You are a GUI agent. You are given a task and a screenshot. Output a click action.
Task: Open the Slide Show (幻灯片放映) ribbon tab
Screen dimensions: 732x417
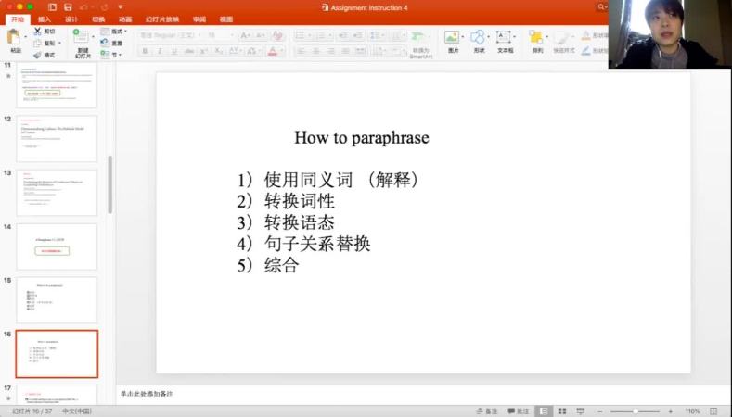tap(162, 19)
